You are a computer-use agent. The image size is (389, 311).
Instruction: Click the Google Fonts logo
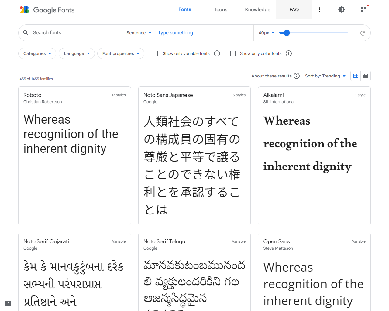(x=47, y=9)
